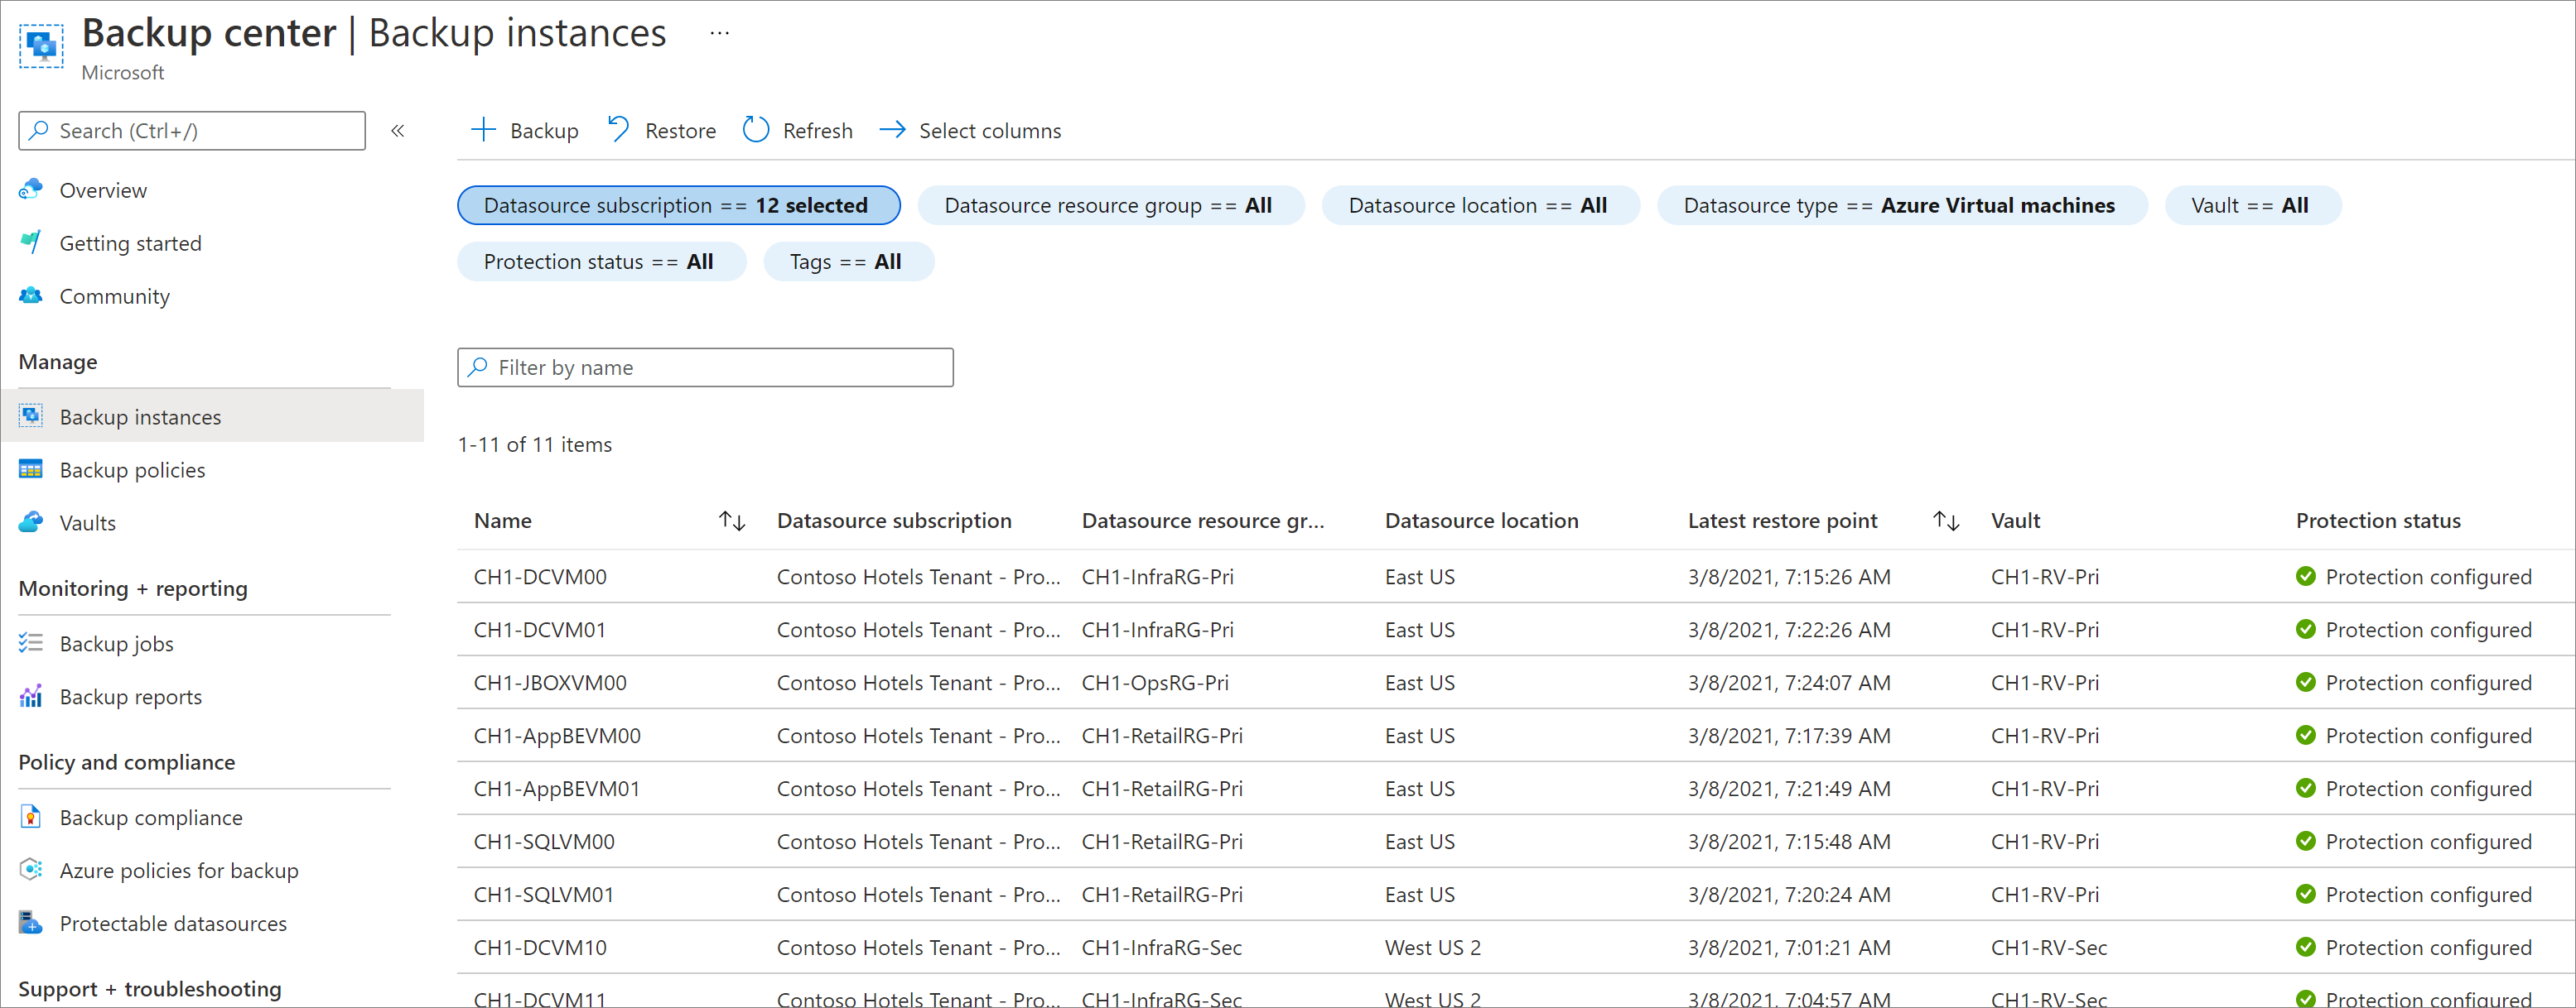Click the Backup compliance icon in sidebar
This screenshot has height=1008, width=2576.
click(x=30, y=816)
